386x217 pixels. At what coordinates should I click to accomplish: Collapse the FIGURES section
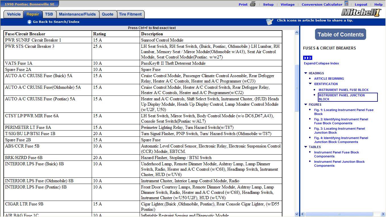click(306, 105)
